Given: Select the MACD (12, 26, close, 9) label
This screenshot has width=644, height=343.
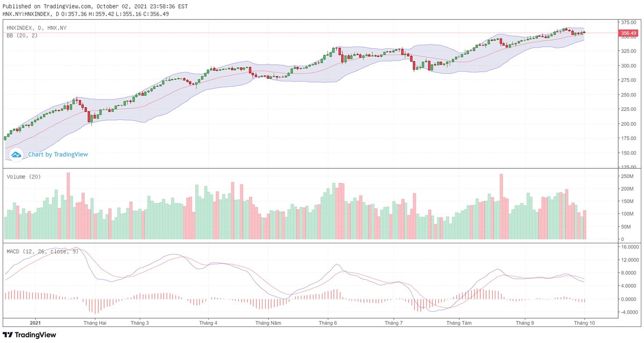Looking at the screenshot, I should [x=42, y=251].
